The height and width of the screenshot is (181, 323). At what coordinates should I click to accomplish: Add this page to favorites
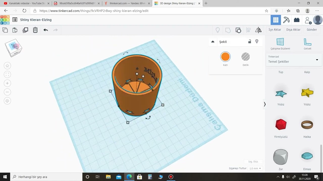(x=266, y=11)
